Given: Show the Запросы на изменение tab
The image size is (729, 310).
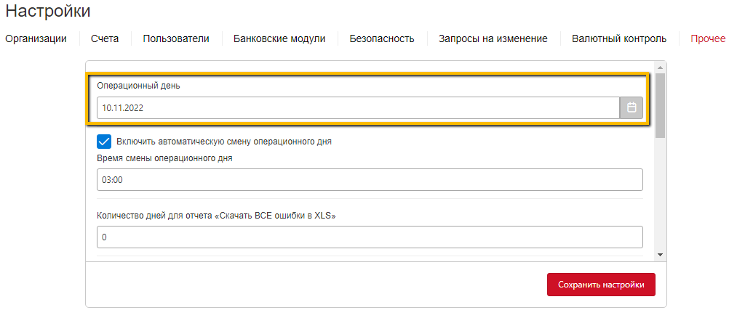Looking at the screenshot, I should click(x=493, y=39).
